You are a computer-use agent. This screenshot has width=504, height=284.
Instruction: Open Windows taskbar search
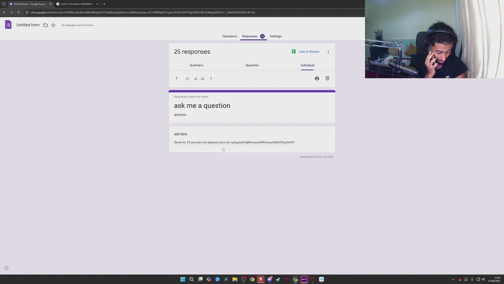coord(191,279)
